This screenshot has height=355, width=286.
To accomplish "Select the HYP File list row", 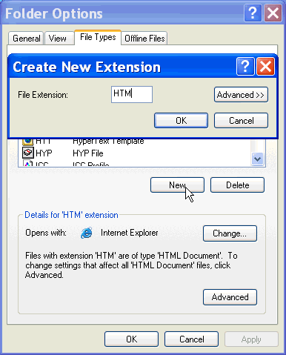I will (x=135, y=153).
